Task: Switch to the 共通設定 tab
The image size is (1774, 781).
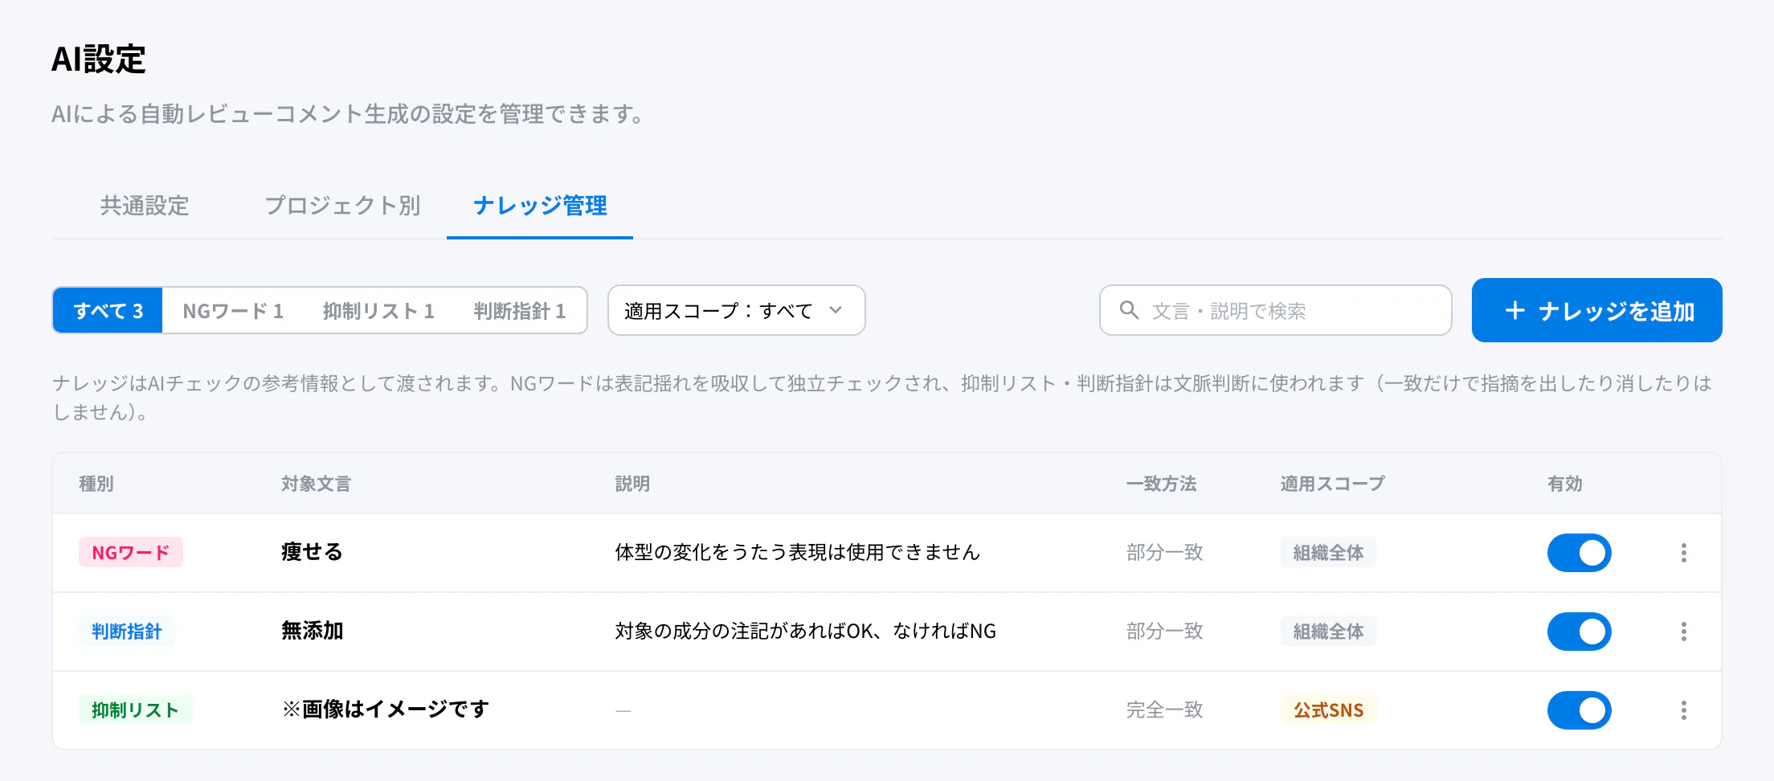Action: [x=145, y=206]
